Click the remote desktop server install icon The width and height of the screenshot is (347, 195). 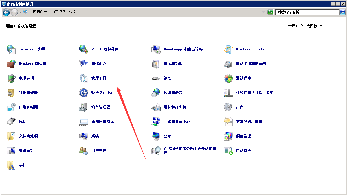point(156,150)
